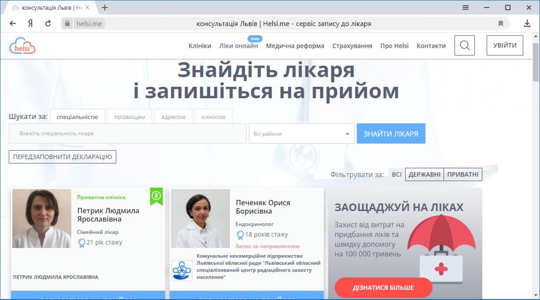Viewport: 540px width, 300px height.
Task: Open the 'Клініки' menu item
Action: (x=200, y=46)
